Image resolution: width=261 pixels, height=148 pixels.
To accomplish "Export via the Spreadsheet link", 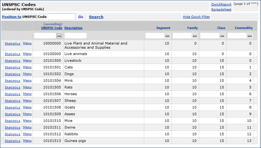I will click(x=221, y=10).
